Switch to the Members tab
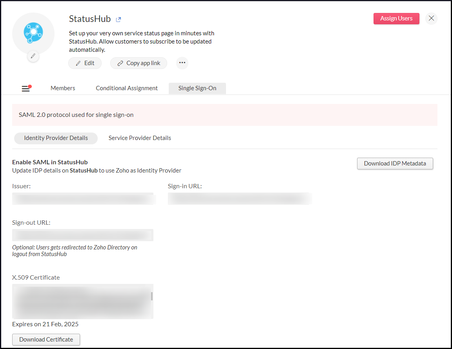This screenshot has width=452, height=349. [63, 88]
